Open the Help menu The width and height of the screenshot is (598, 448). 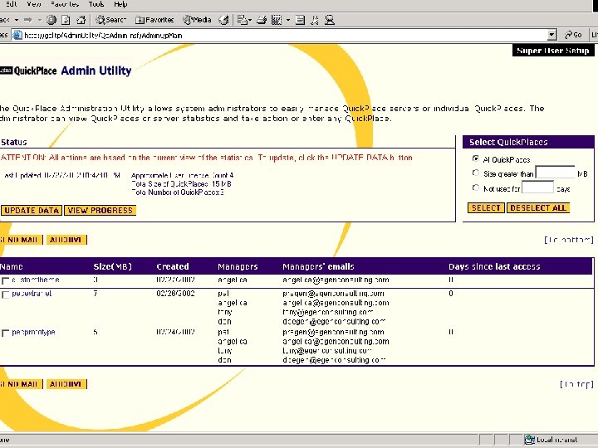120,4
